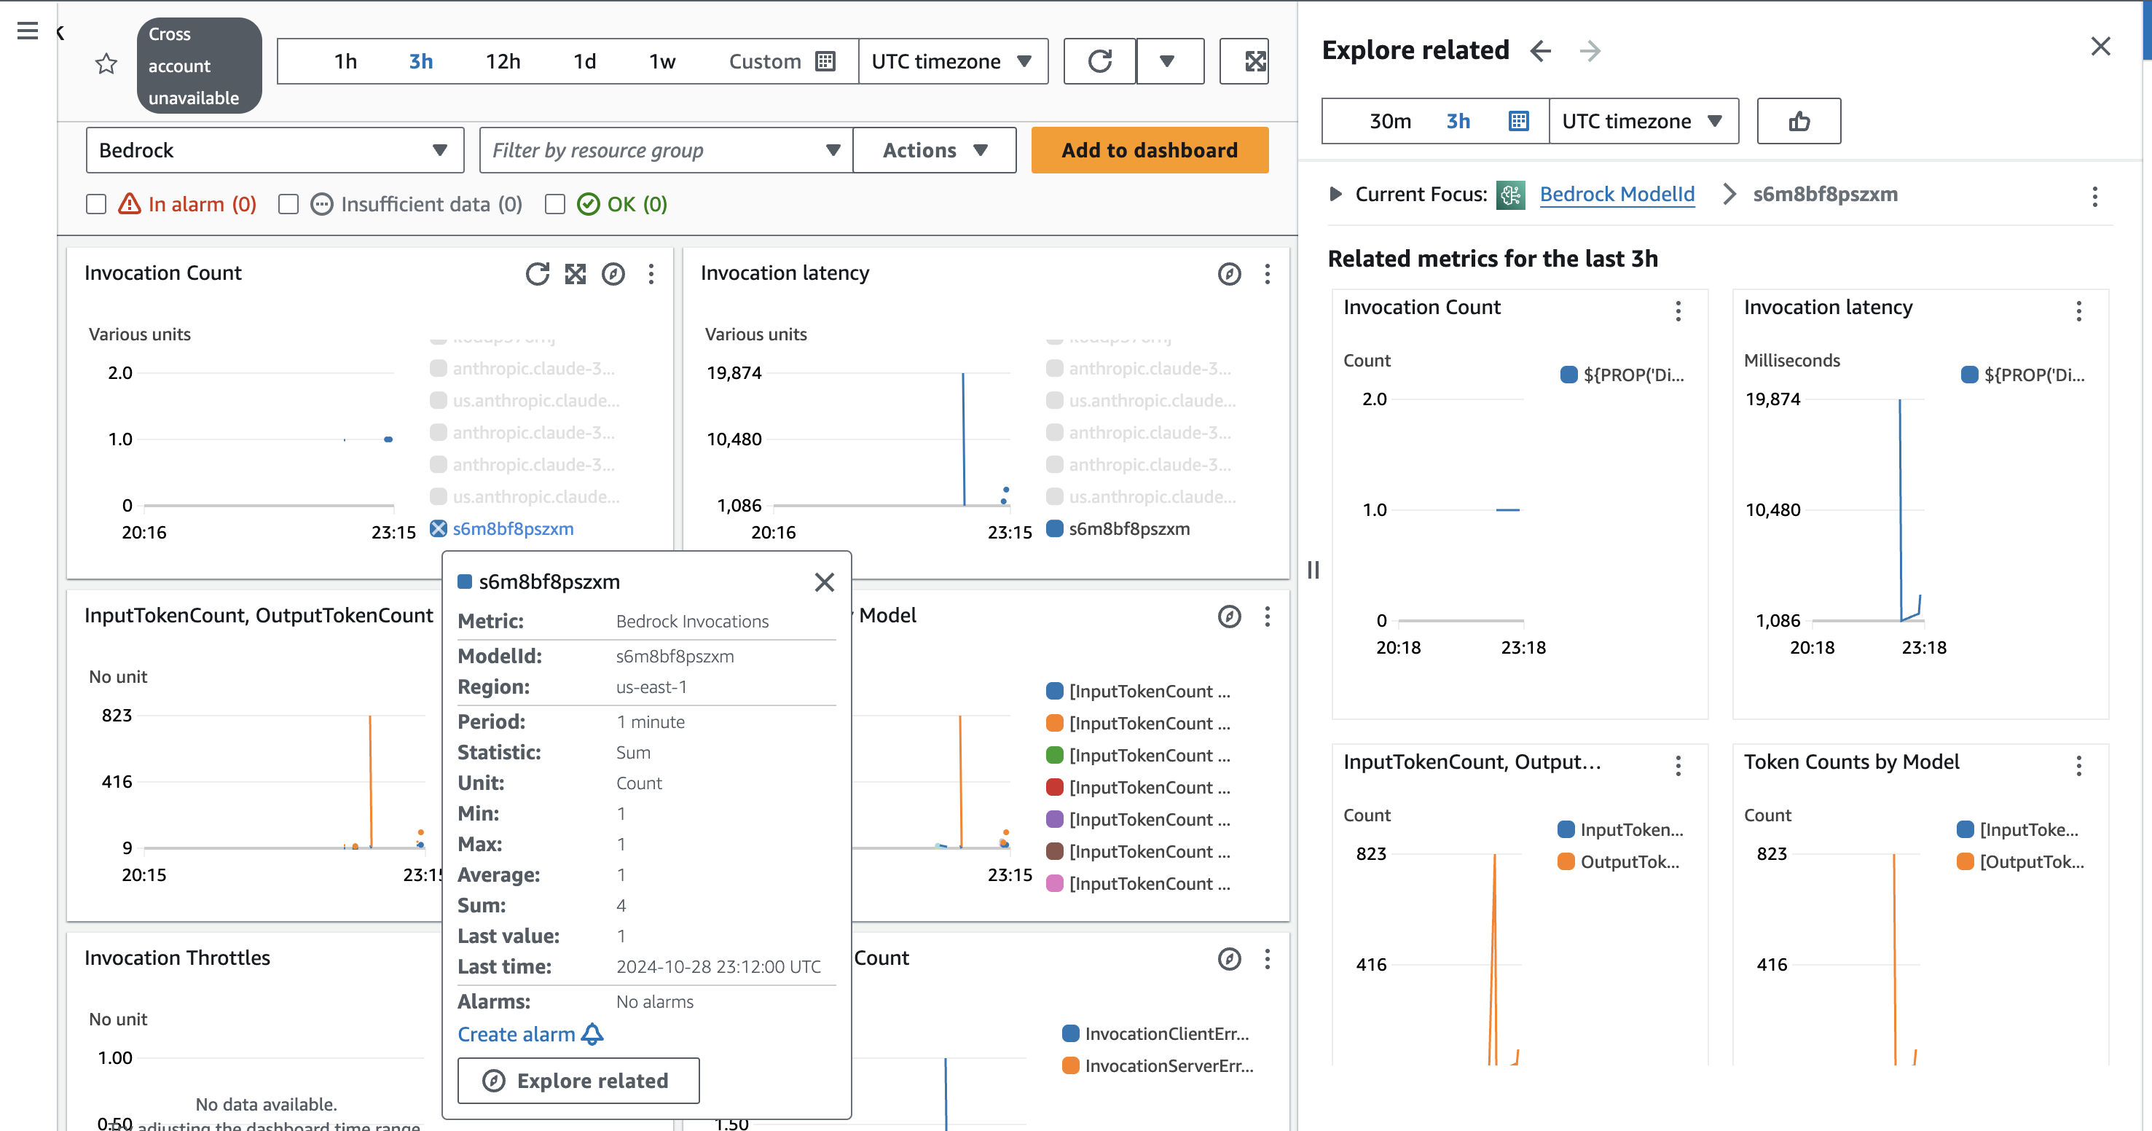Click the dashboard refresh button
The width and height of the screenshot is (2152, 1131).
point(1099,61)
